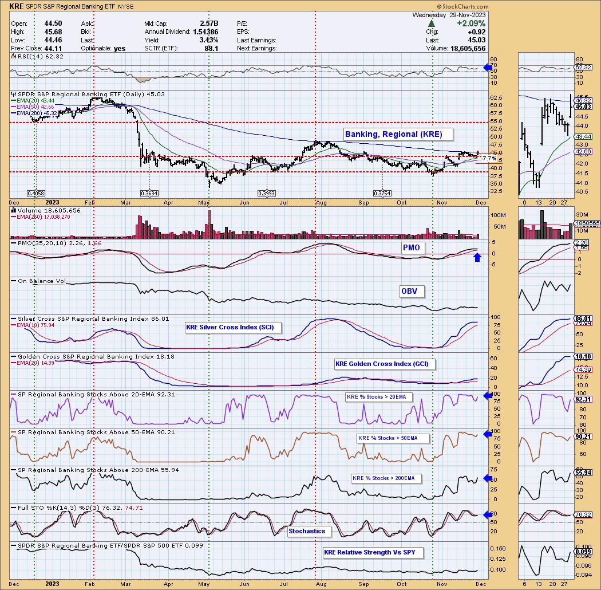Click the +2.09% percent change
Viewport: 601px width, 590px height.
click(471, 24)
